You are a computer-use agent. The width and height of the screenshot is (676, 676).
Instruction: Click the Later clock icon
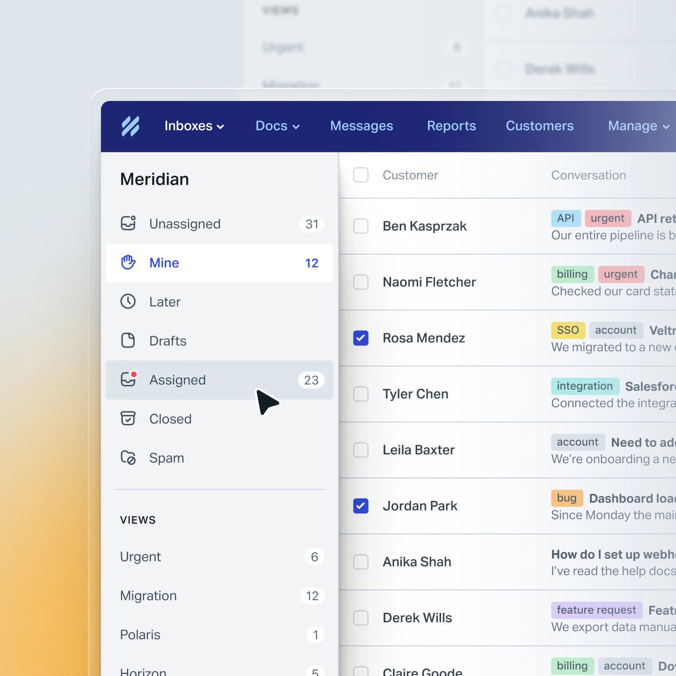[128, 302]
